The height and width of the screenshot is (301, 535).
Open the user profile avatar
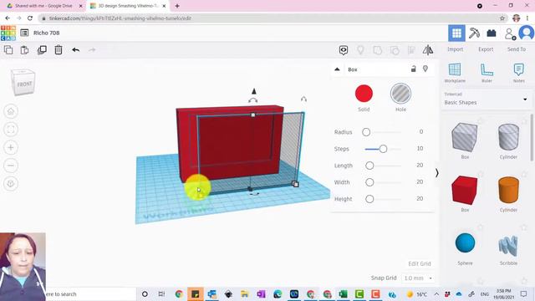(527, 33)
